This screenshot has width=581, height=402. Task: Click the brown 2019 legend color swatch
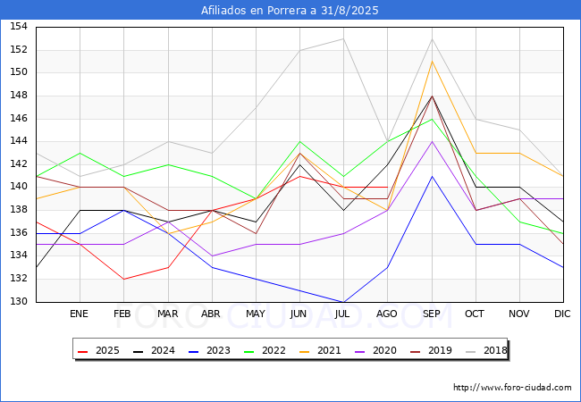(416, 351)
